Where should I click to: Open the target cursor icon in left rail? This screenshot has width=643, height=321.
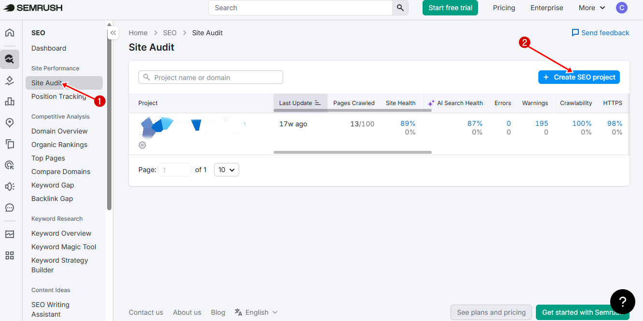pyautogui.click(x=10, y=165)
